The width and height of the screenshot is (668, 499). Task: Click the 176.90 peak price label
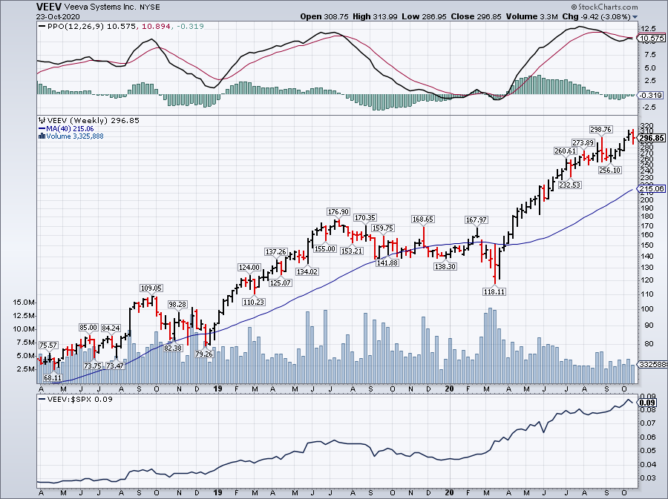click(338, 212)
